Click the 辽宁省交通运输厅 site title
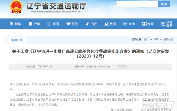177x111 pixels. click(x=56, y=6)
